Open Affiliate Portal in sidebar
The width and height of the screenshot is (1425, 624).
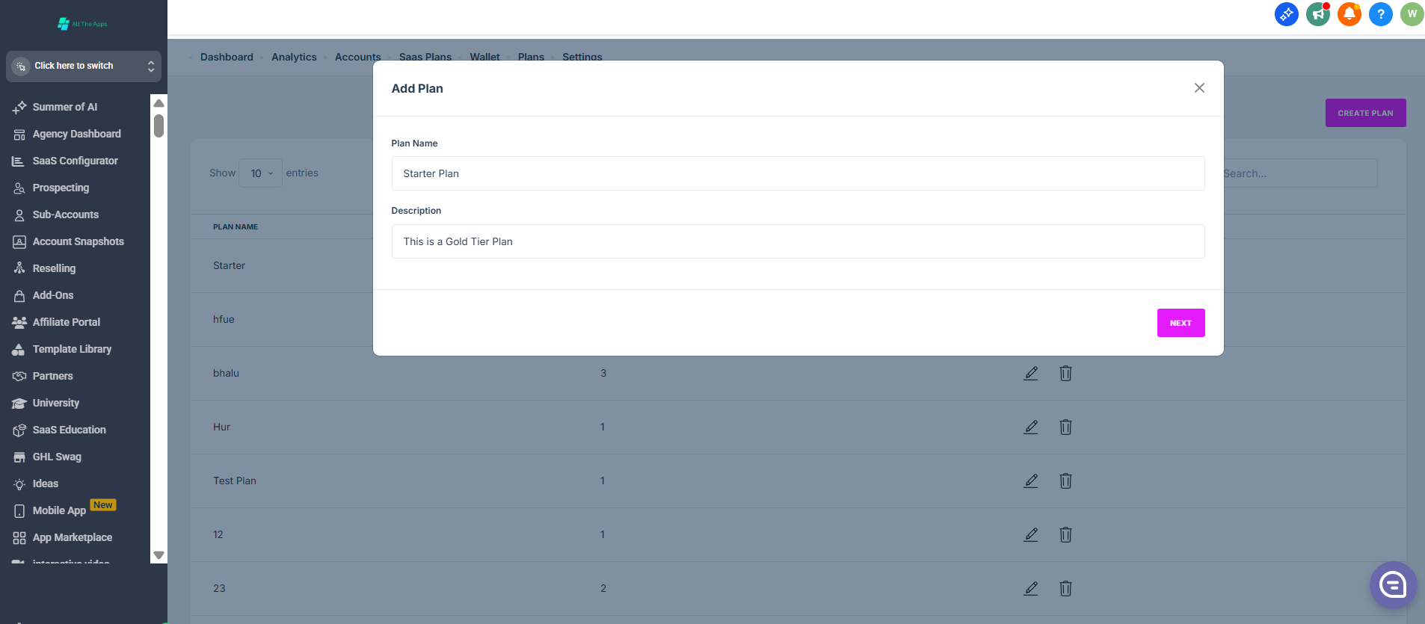click(x=66, y=322)
